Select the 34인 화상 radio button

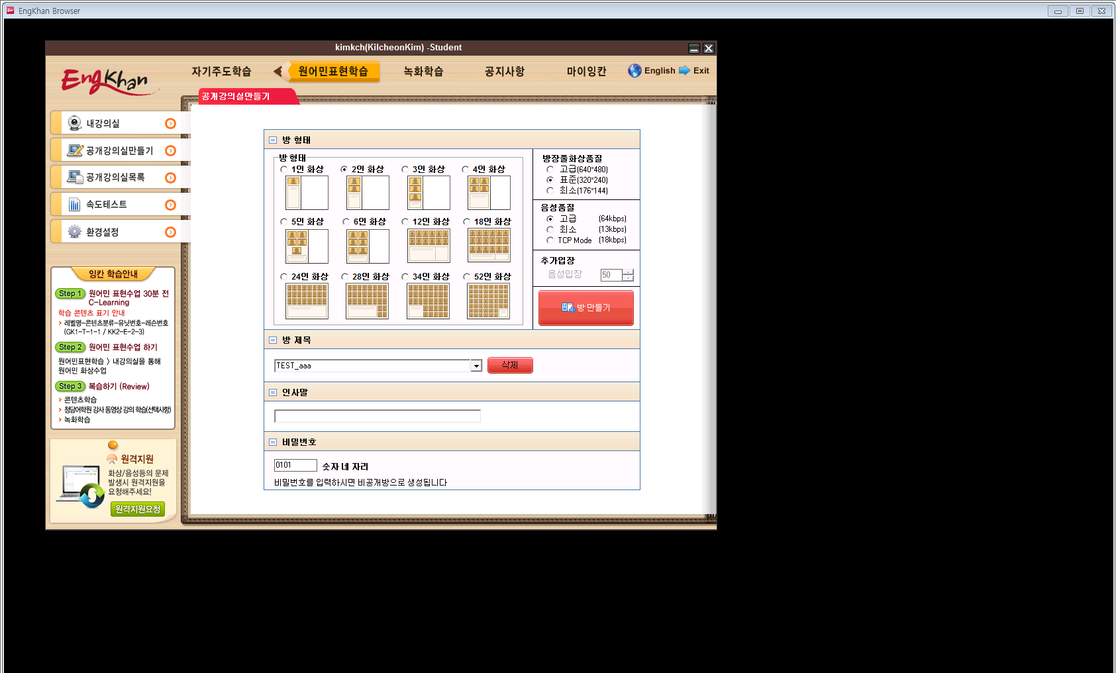pyautogui.click(x=405, y=276)
